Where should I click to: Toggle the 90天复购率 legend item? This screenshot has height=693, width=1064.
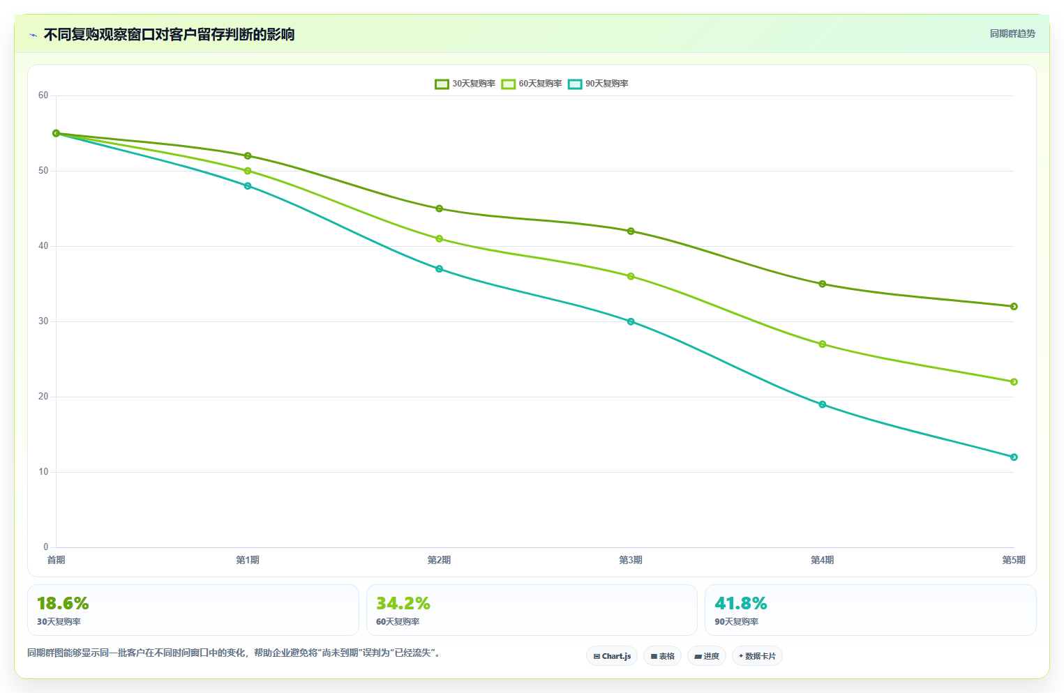pyautogui.click(x=598, y=84)
